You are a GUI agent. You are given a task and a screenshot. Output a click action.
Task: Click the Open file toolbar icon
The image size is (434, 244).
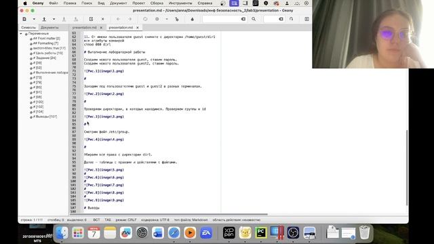(44, 19)
